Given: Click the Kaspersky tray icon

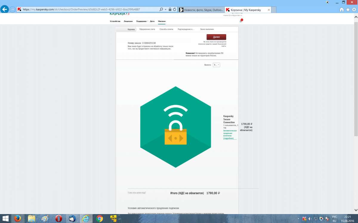Looking at the screenshot, I should pos(305,219).
